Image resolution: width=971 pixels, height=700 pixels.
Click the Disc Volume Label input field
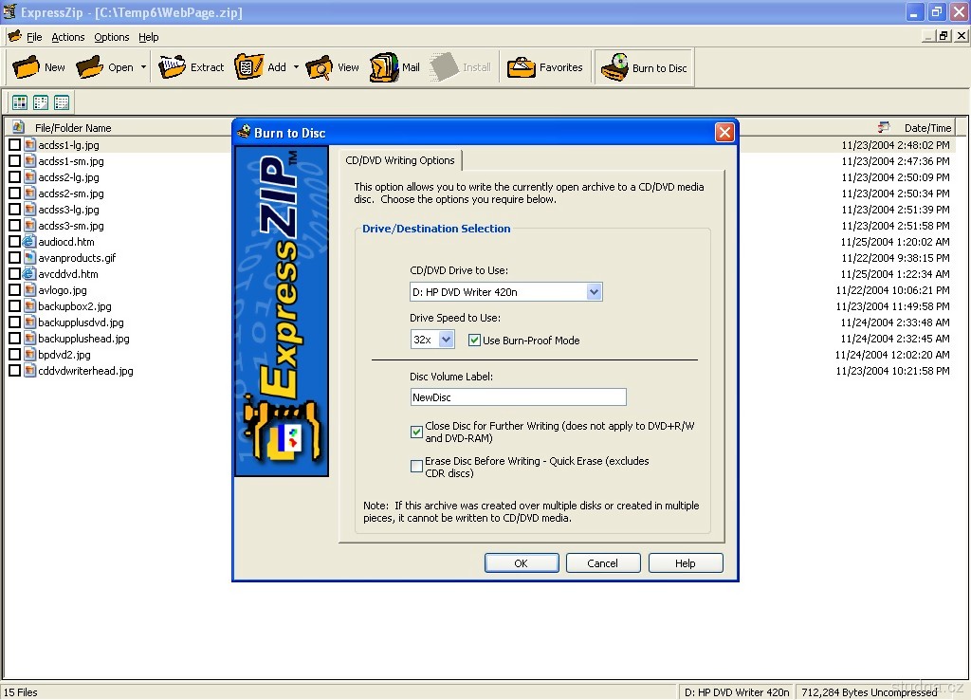point(519,397)
